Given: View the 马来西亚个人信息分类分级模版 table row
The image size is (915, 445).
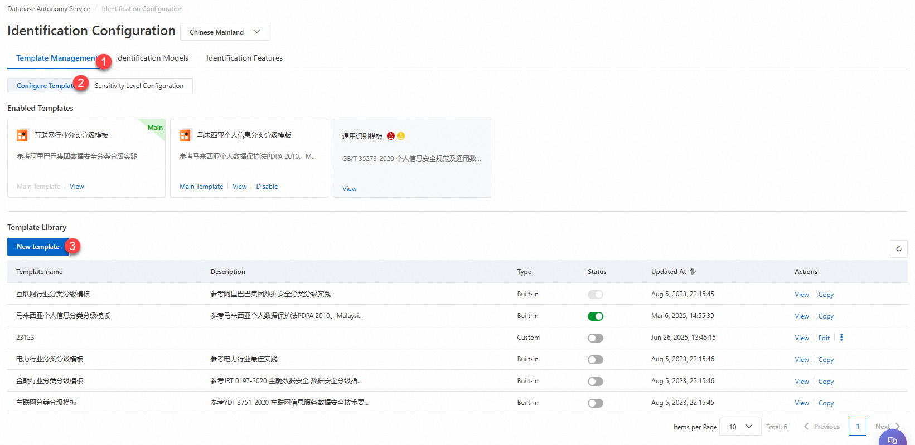Looking at the screenshot, I should click(802, 316).
